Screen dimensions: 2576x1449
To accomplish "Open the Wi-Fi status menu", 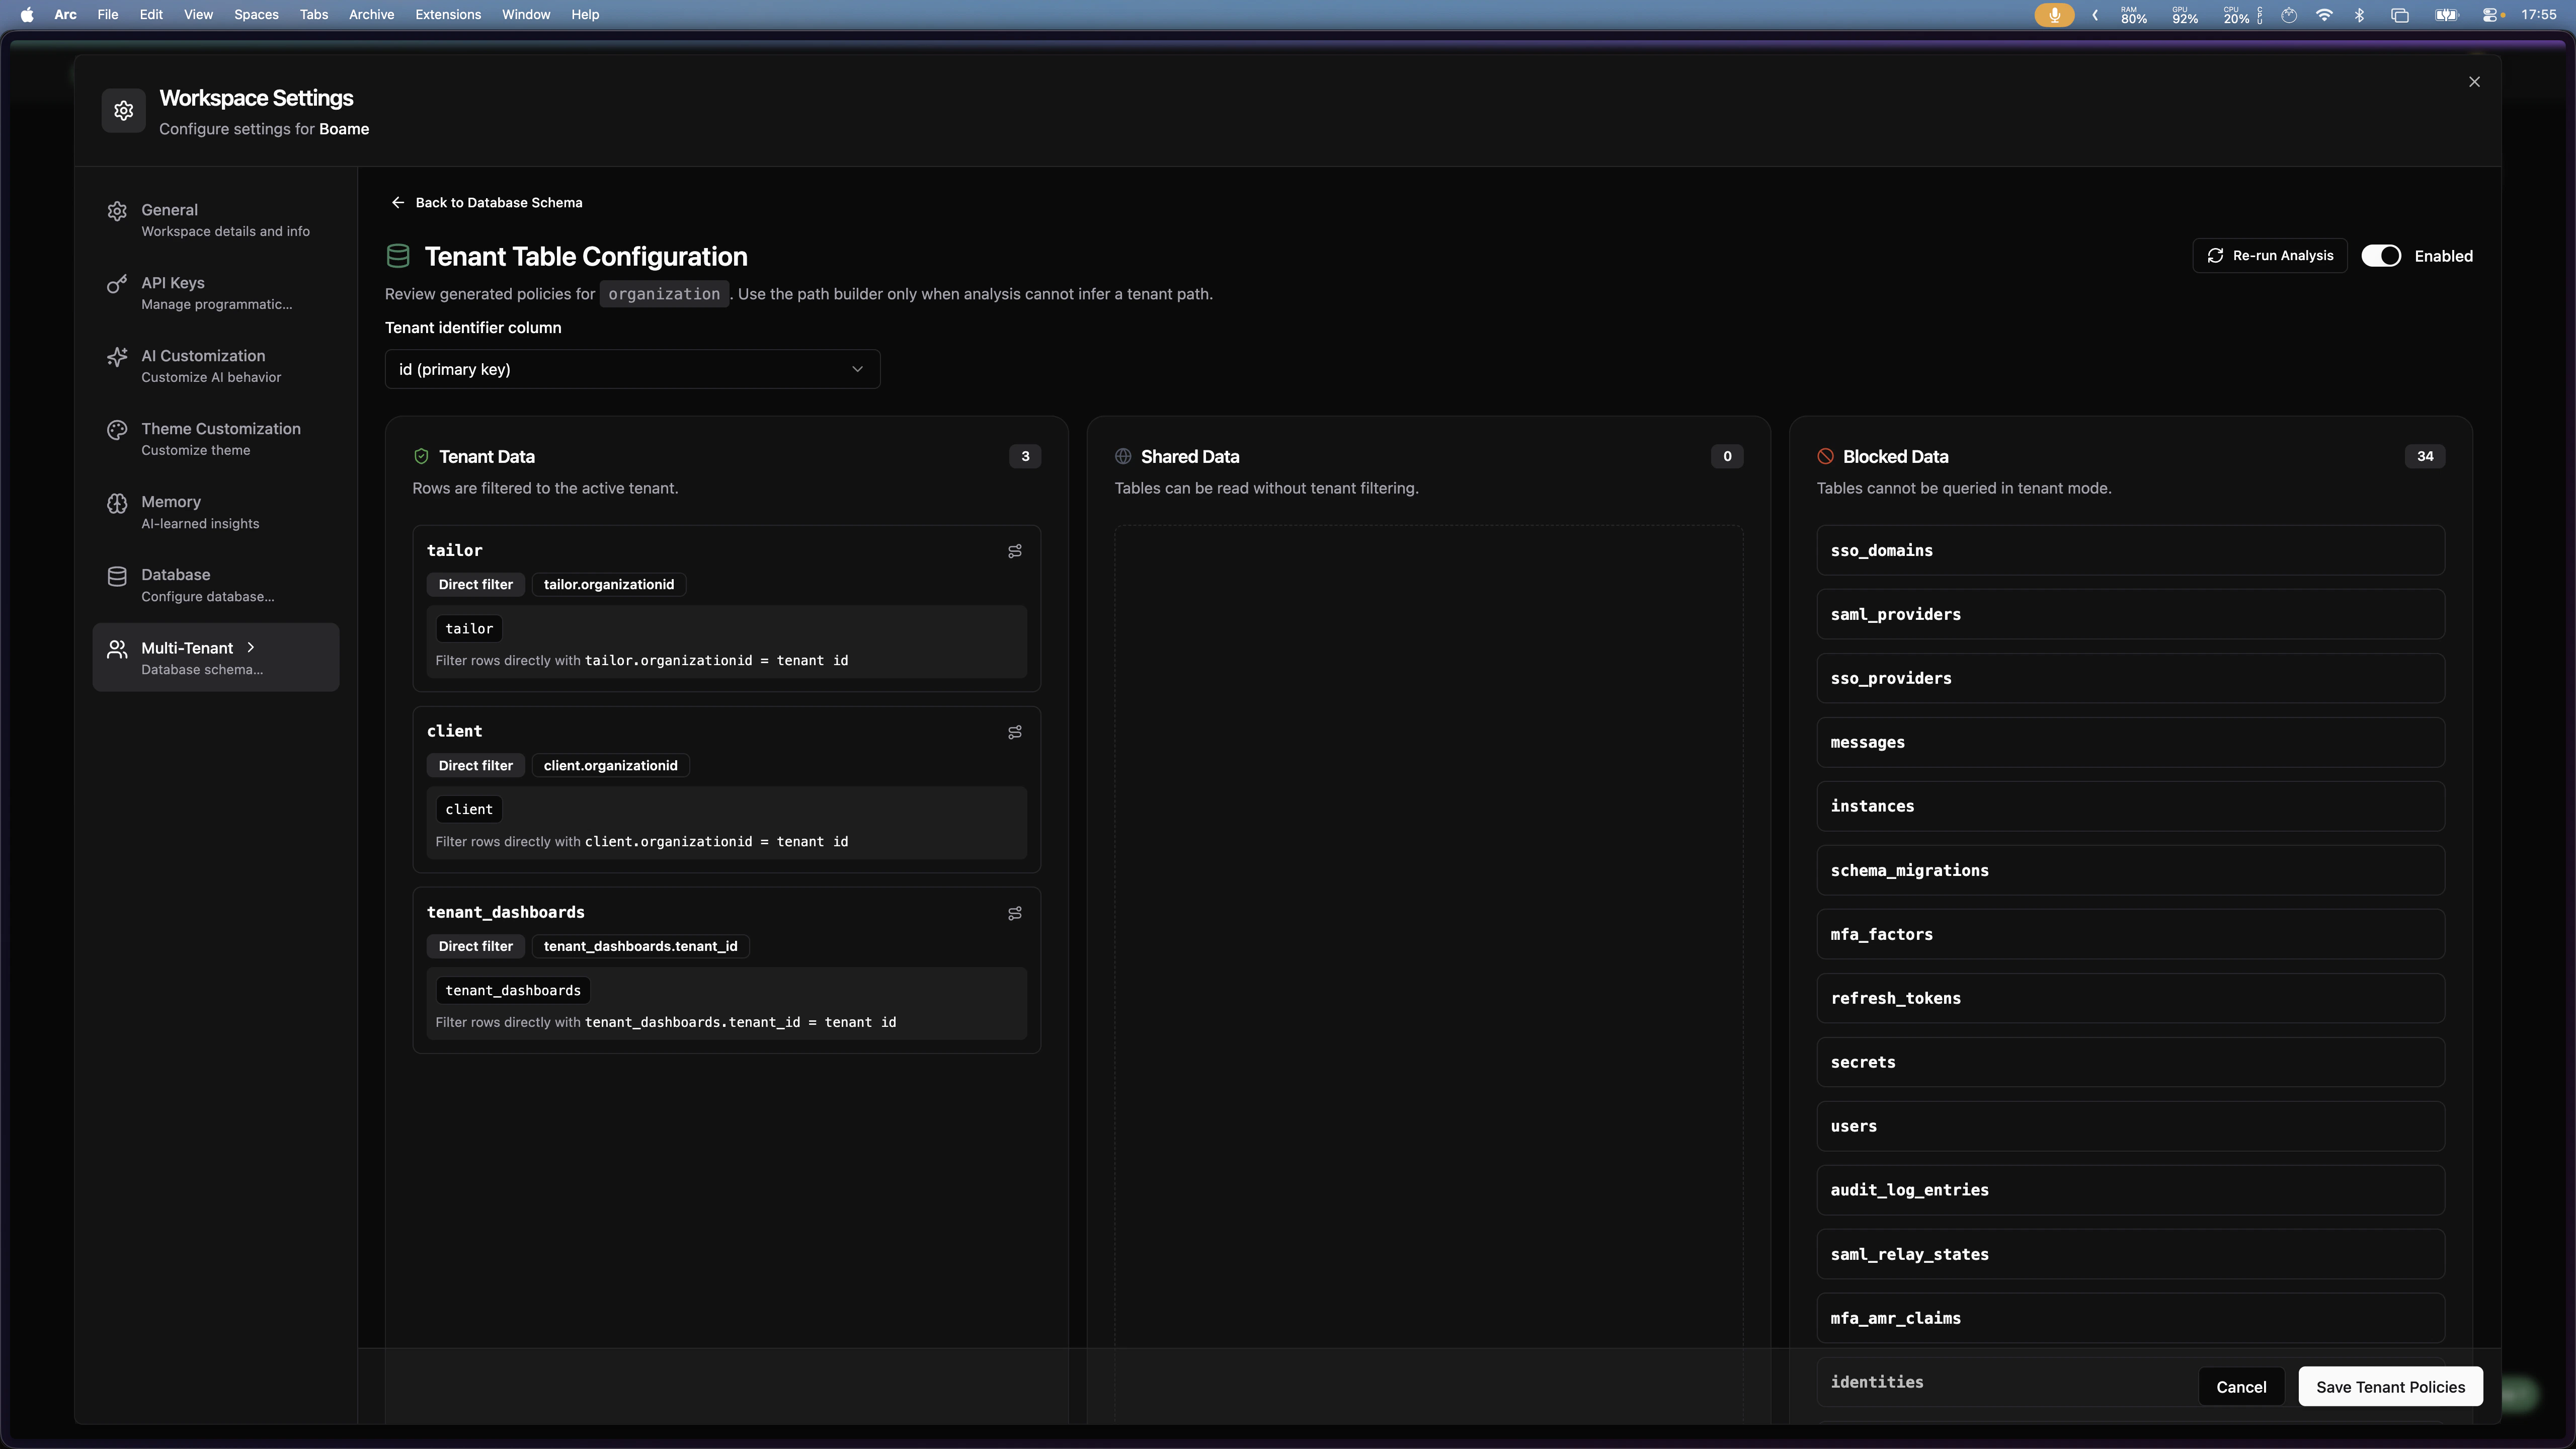I will (2324, 15).
